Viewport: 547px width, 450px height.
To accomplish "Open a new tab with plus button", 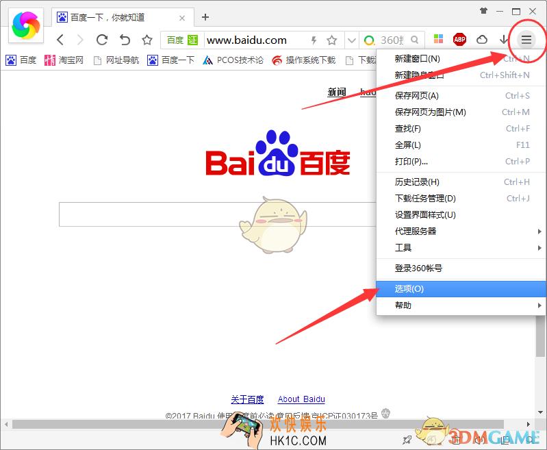I will tap(205, 16).
